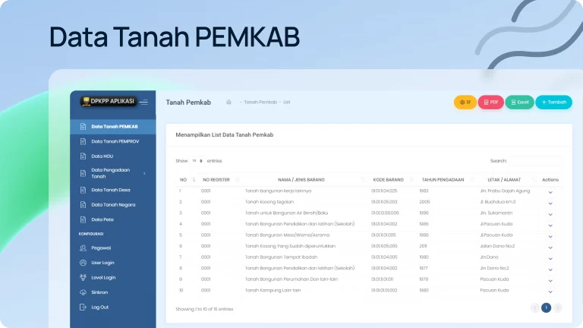Image resolution: width=583 pixels, height=328 pixels.
Task: Click the Data Pengadaan Tanah document icon
Action: coord(83,173)
